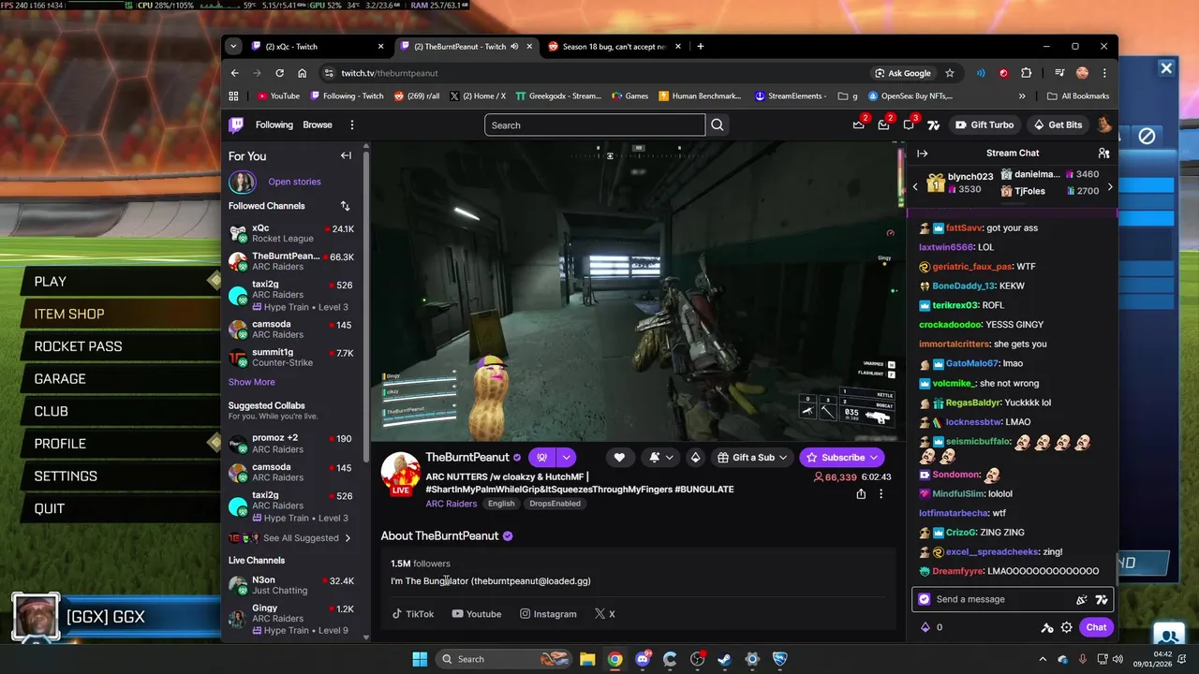
Task: Open the Windows Start menu
Action: tap(420, 659)
